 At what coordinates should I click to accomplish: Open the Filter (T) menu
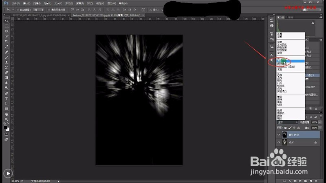[x=80, y=4]
